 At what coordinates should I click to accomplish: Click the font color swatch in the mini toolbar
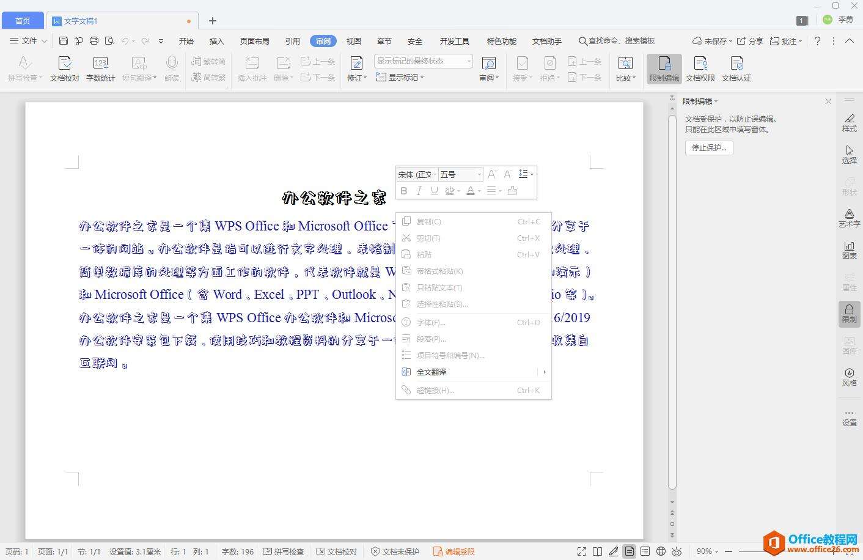click(470, 191)
